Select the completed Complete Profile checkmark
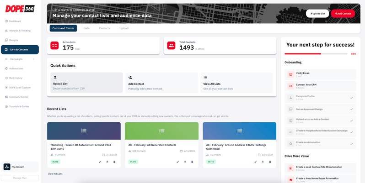Image resolution: width=365 pixels, height=183 pixels. click(351, 98)
